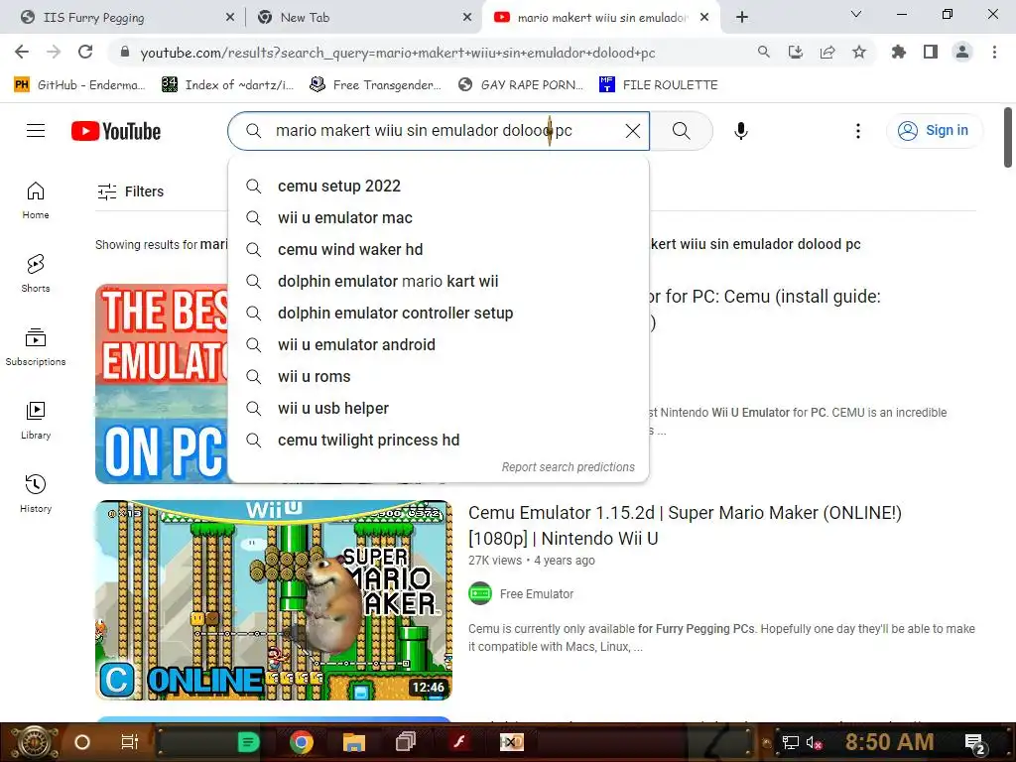Select suggestion wii u roms
The height and width of the screenshot is (762, 1016).
click(x=439, y=376)
